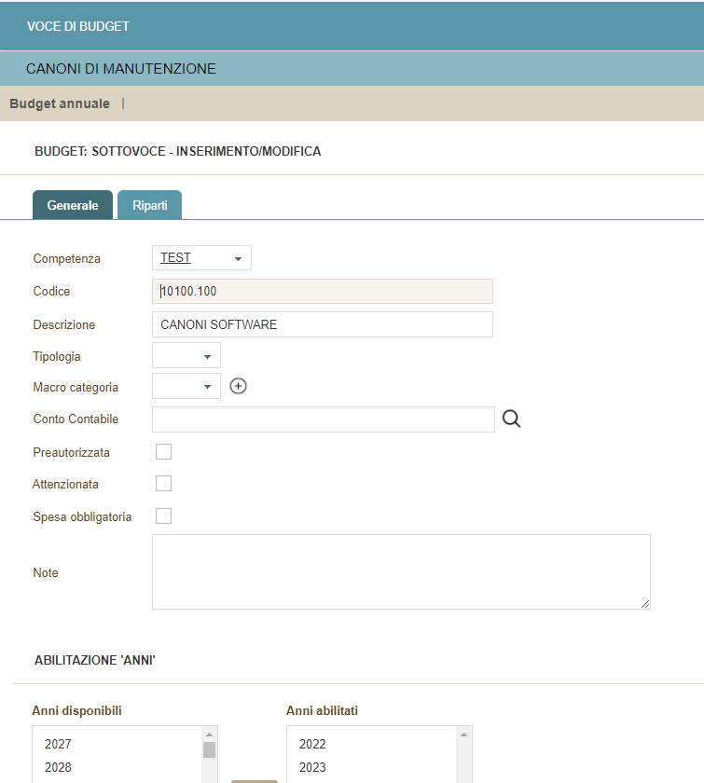Open the Budget annuale menu item
The image size is (704, 783).
point(60,103)
